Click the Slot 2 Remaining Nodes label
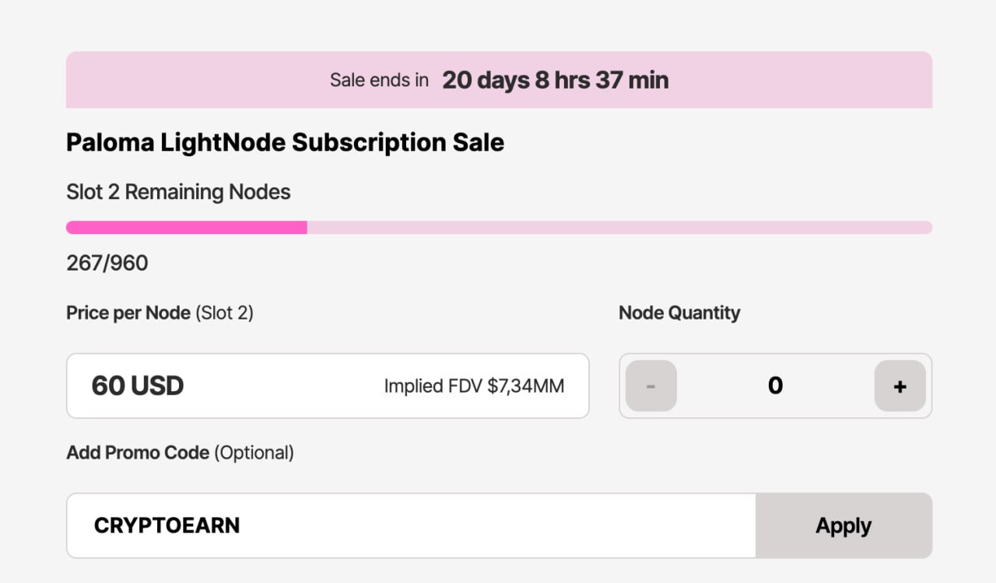 178,192
